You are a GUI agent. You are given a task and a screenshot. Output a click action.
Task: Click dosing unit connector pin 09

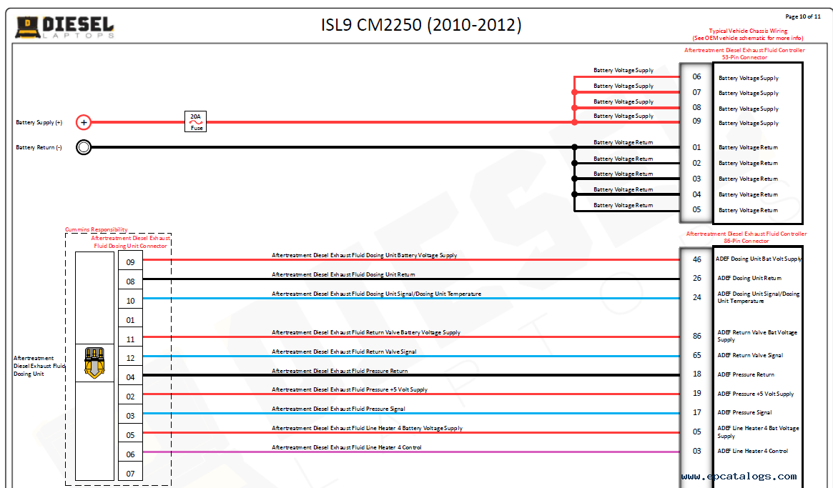[130, 262]
